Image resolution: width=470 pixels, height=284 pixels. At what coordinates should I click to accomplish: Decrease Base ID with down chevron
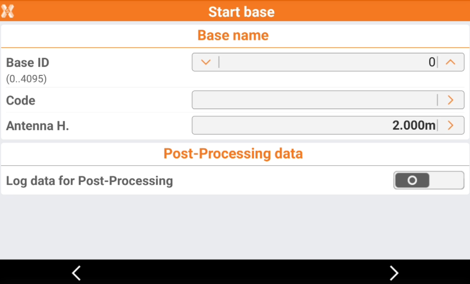tap(206, 62)
